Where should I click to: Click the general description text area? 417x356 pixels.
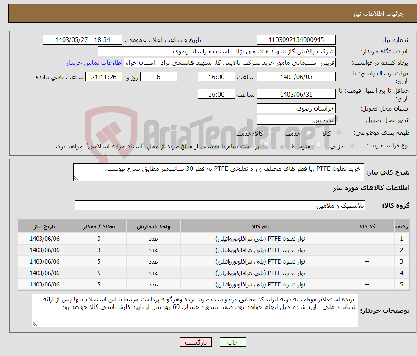point(218,172)
